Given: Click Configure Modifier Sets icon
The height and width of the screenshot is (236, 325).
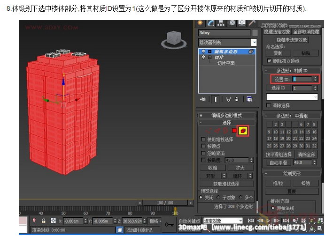Looking at the screenshot, I should [x=250, y=99].
